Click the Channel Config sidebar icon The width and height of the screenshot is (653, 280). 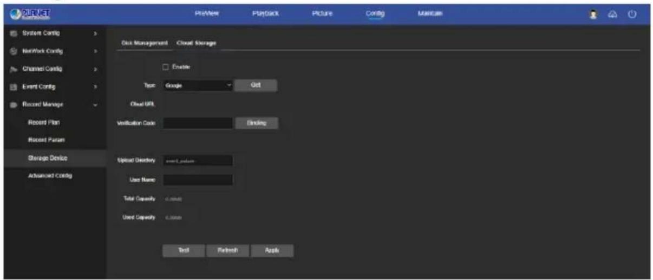click(x=13, y=69)
